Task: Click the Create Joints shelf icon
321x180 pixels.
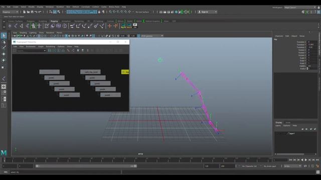Action: 16,26
